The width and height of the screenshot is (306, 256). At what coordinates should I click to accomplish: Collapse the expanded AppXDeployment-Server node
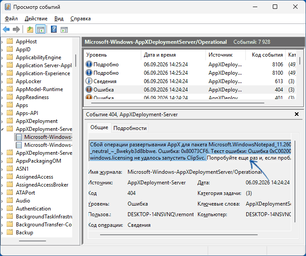pyautogui.click(x=2, y=129)
